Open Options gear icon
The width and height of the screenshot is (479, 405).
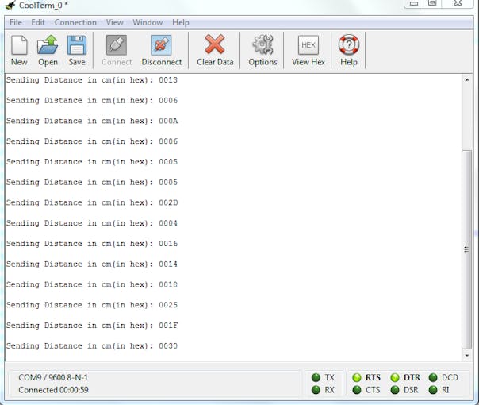coord(262,44)
